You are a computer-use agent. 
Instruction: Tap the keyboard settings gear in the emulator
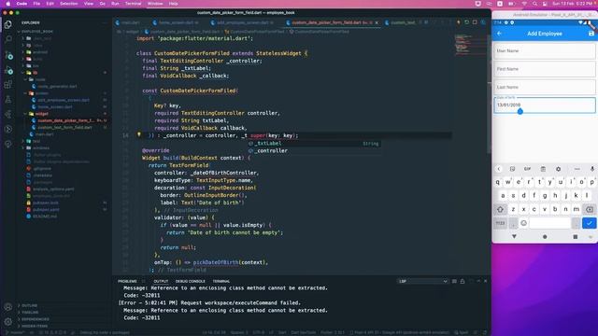tap(559, 169)
